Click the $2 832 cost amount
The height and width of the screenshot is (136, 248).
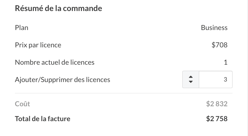[217, 104]
